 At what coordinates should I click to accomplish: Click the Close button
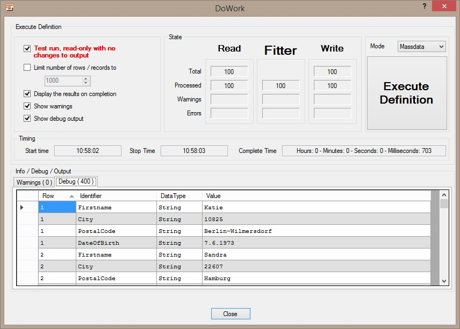coord(231,314)
